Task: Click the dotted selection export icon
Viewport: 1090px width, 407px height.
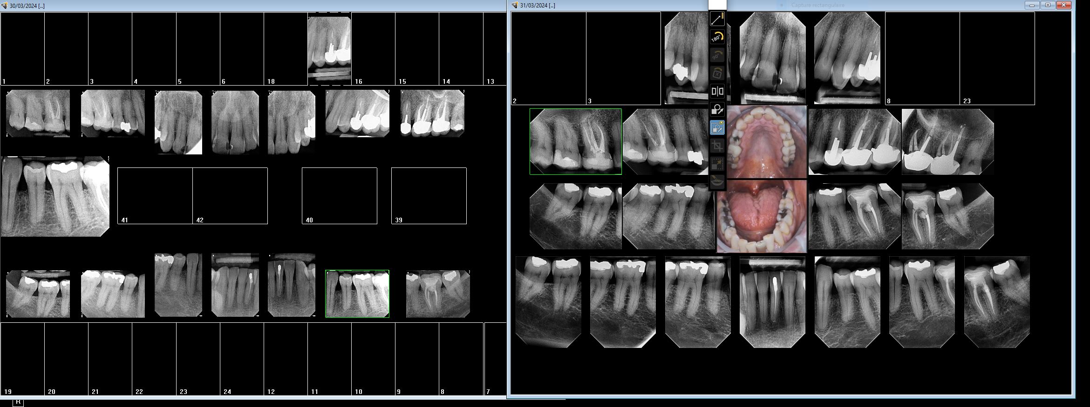Action: point(717,164)
